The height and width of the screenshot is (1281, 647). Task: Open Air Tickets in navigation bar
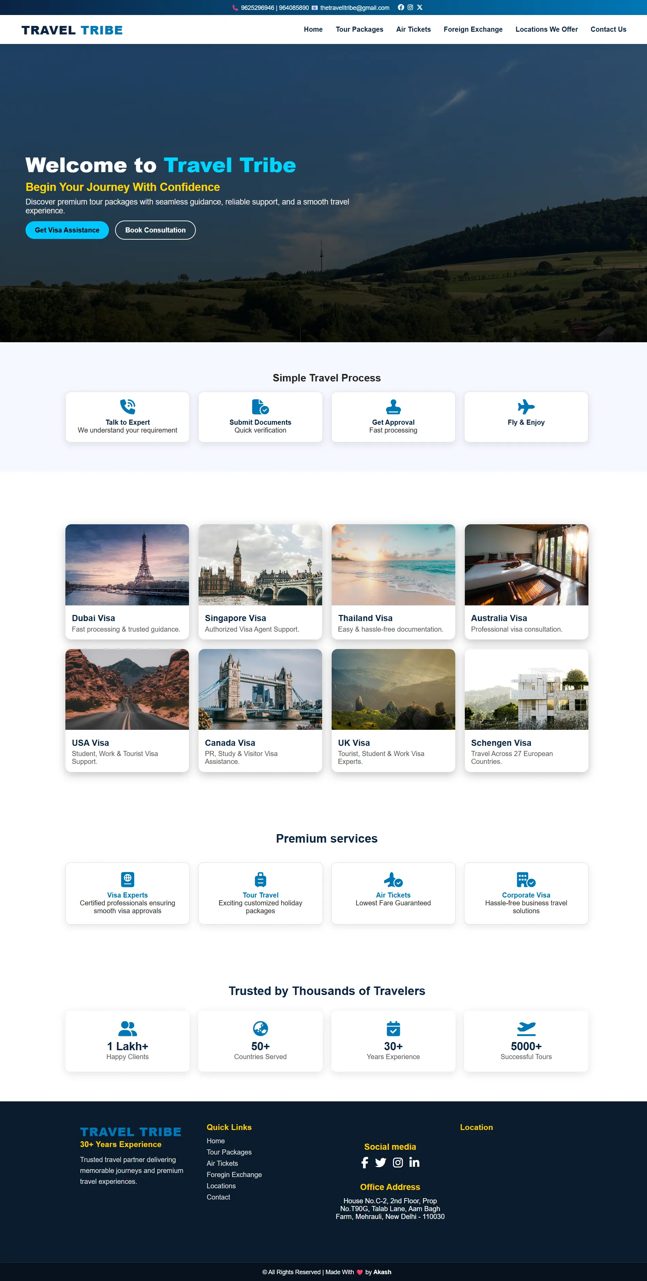(x=413, y=29)
